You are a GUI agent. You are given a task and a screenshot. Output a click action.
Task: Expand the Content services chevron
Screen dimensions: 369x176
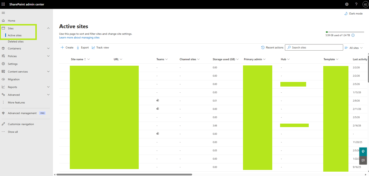pyautogui.click(x=48, y=71)
